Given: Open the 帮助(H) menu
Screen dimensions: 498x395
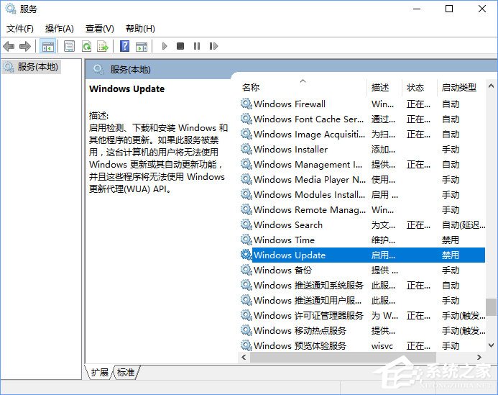Looking at the screenshot, I should (140, 29).
